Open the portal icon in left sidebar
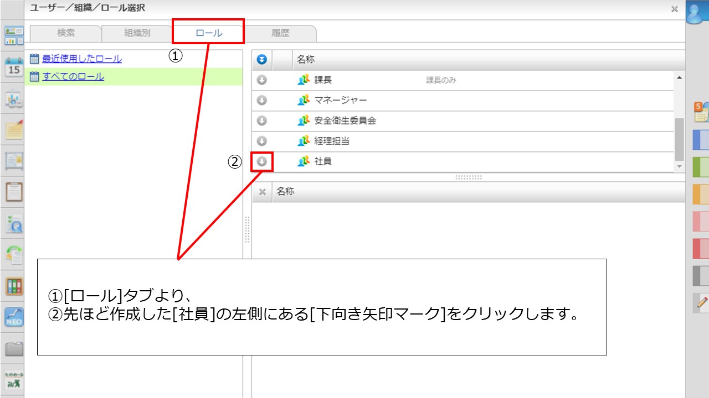Viewport: 709px width, 398px height. (x=14, y=35)
